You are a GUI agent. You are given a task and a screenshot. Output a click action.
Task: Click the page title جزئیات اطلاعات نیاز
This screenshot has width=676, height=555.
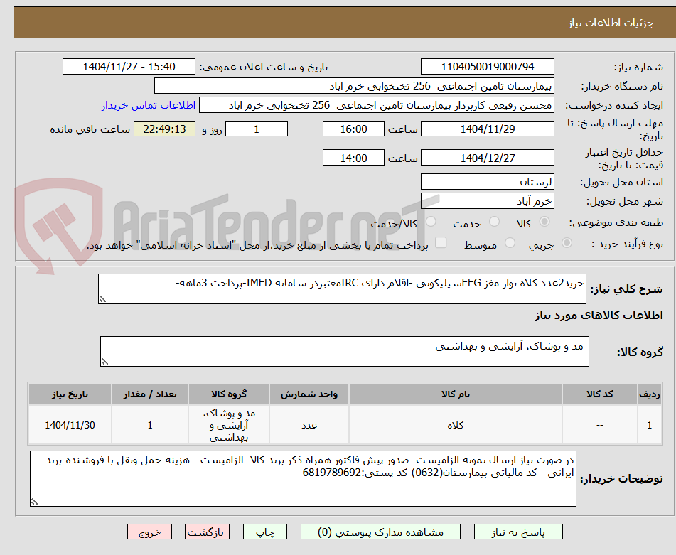pos(611,23)
